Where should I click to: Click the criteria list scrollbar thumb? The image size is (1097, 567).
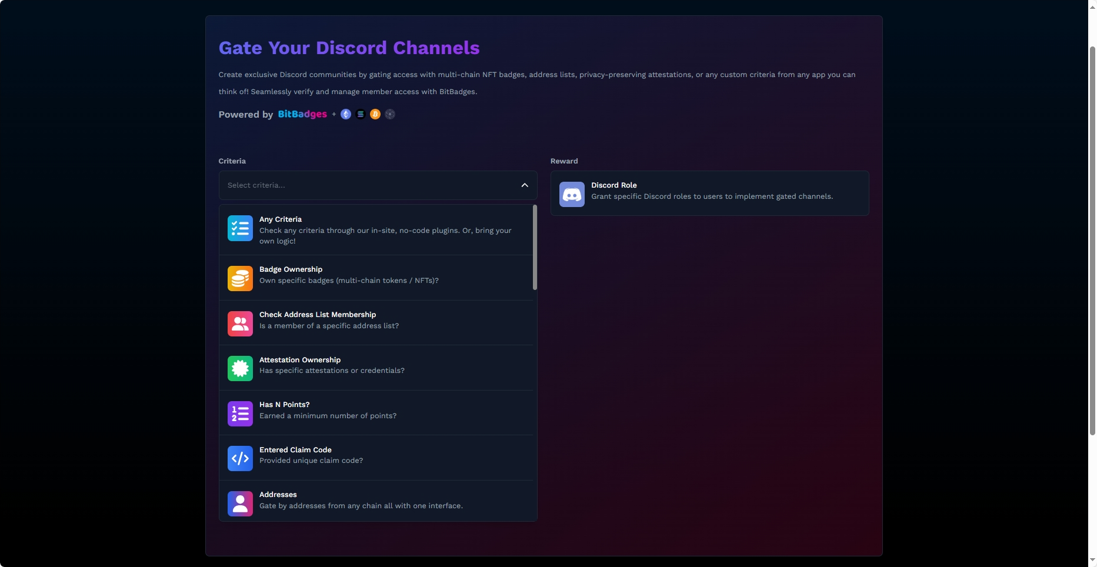coord(535,247)
